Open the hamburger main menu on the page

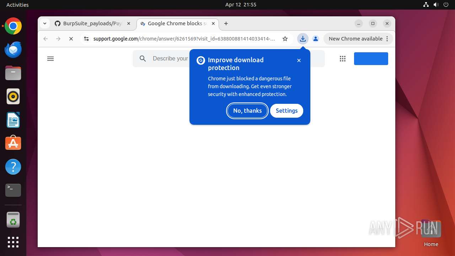coord(50,59)
